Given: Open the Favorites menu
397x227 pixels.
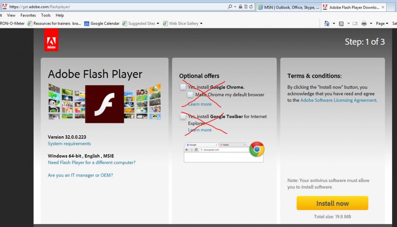Looking at the screenshot, I should pos(28,15).
